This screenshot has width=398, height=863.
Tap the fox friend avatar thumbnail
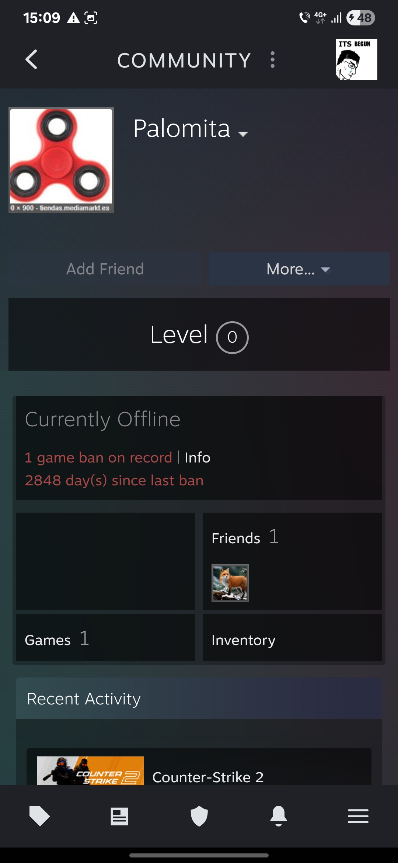tap(230, 583)
